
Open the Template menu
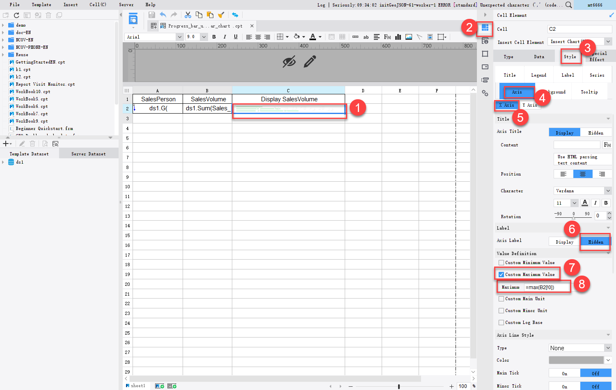coord(41,5)
